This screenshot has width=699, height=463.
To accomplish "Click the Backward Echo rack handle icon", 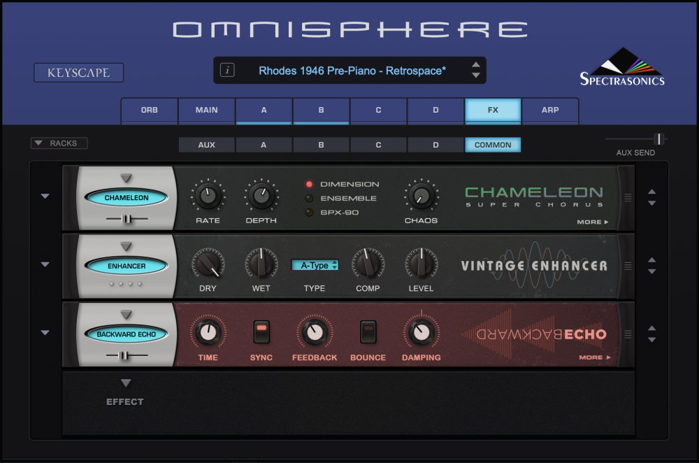I will click(628, 334).
